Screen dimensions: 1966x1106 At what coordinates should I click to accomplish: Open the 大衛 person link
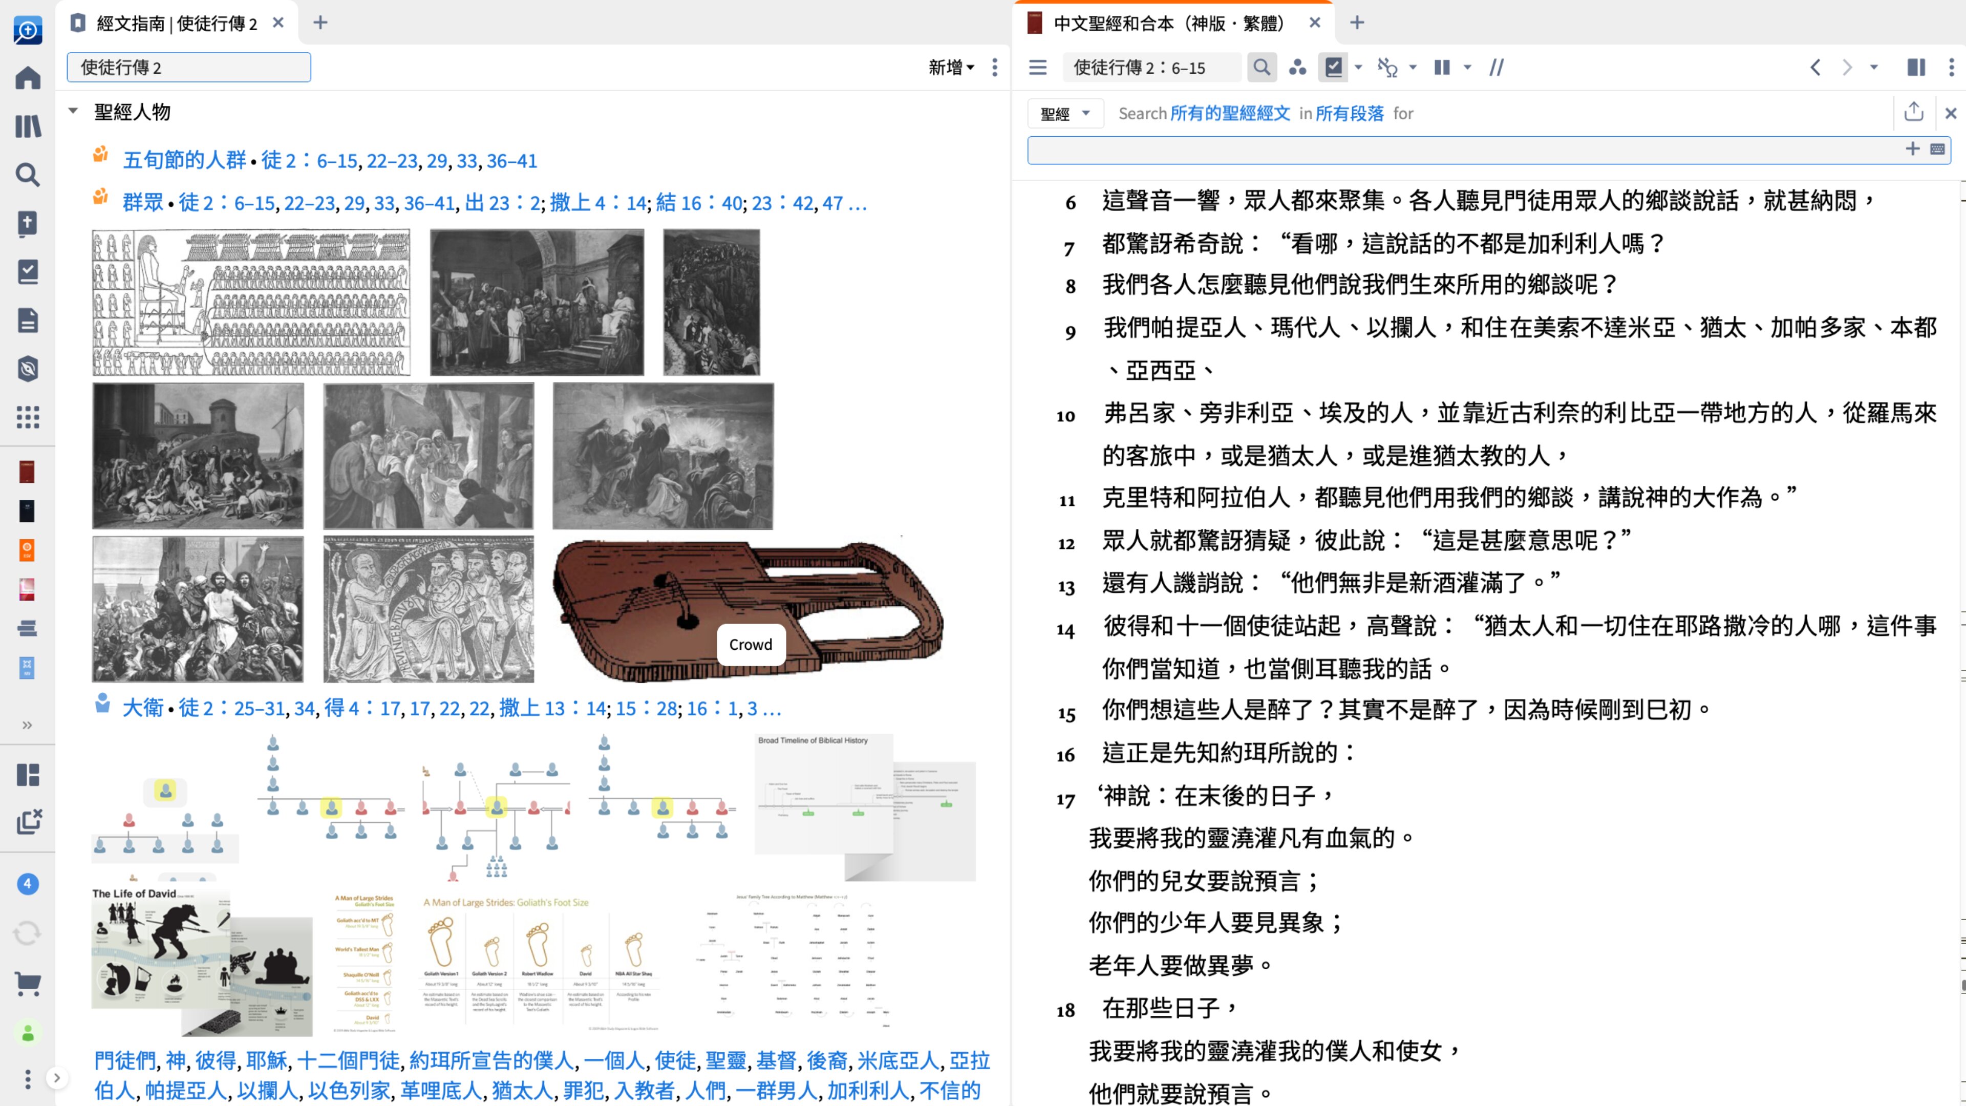143,708
